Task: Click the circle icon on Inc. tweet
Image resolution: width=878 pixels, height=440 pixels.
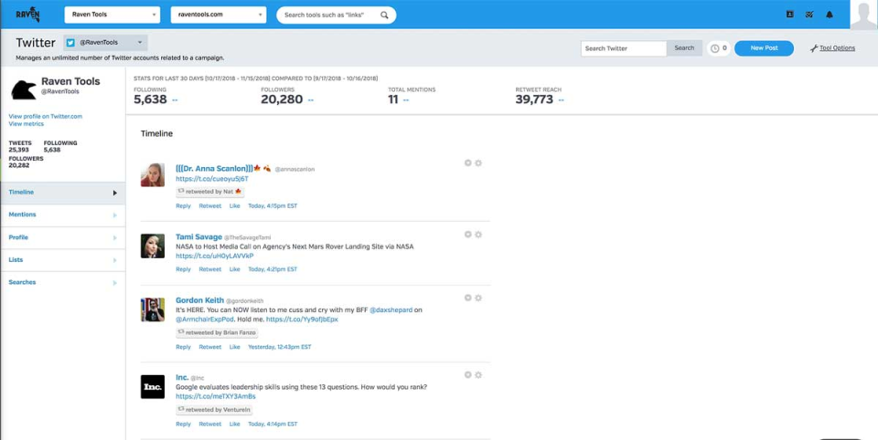Action: tap(467, 374)
